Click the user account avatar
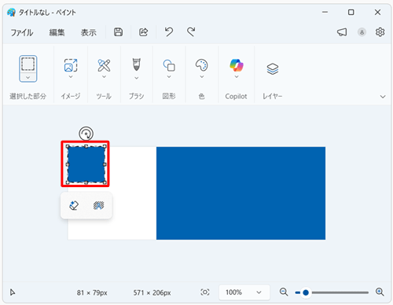 pos(362,32)
